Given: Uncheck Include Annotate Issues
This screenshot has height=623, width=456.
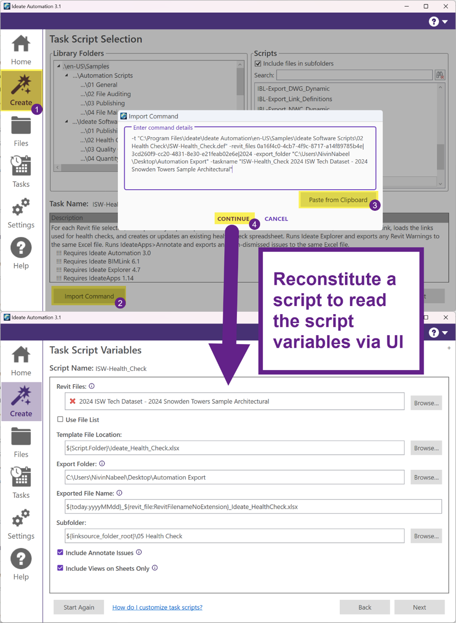Looking at the screenshot, I should [60, 552].
